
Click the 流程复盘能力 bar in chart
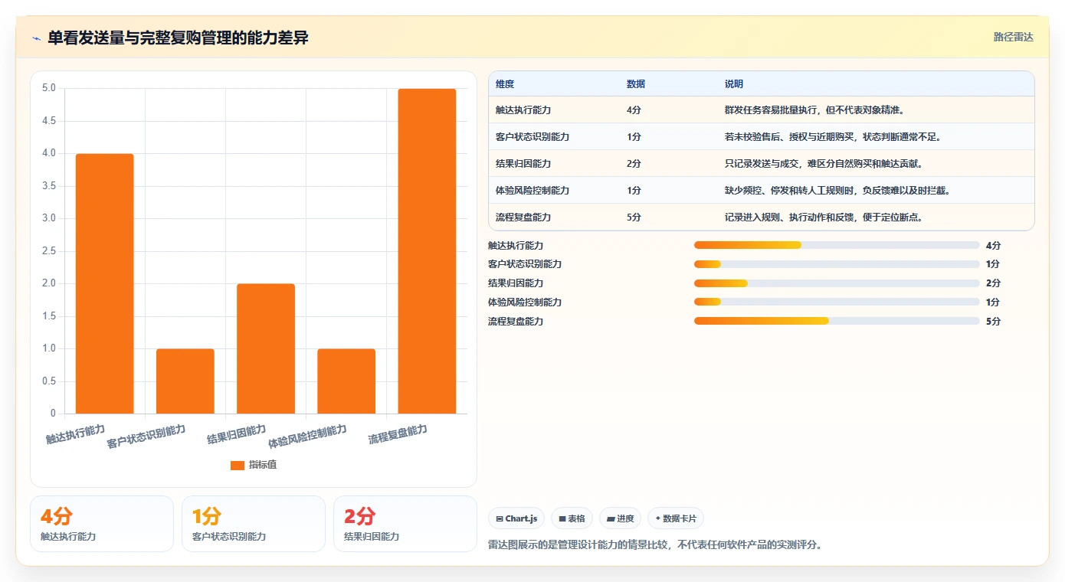pos(427,251)
